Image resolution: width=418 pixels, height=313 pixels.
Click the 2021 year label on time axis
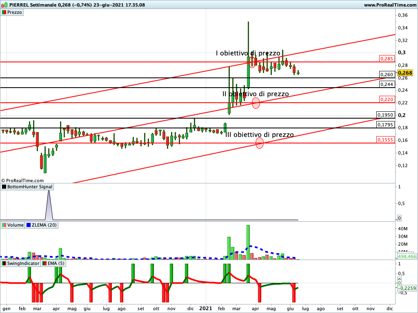[206, 309]
